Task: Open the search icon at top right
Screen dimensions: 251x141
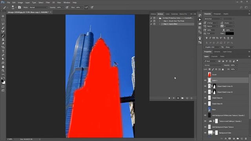Action: (241, 7)
